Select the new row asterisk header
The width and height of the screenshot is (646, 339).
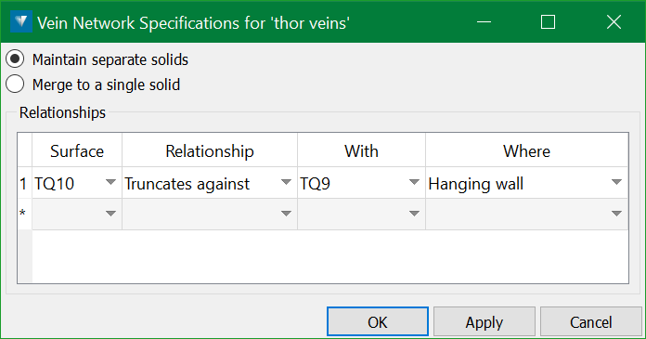point(24,214)
